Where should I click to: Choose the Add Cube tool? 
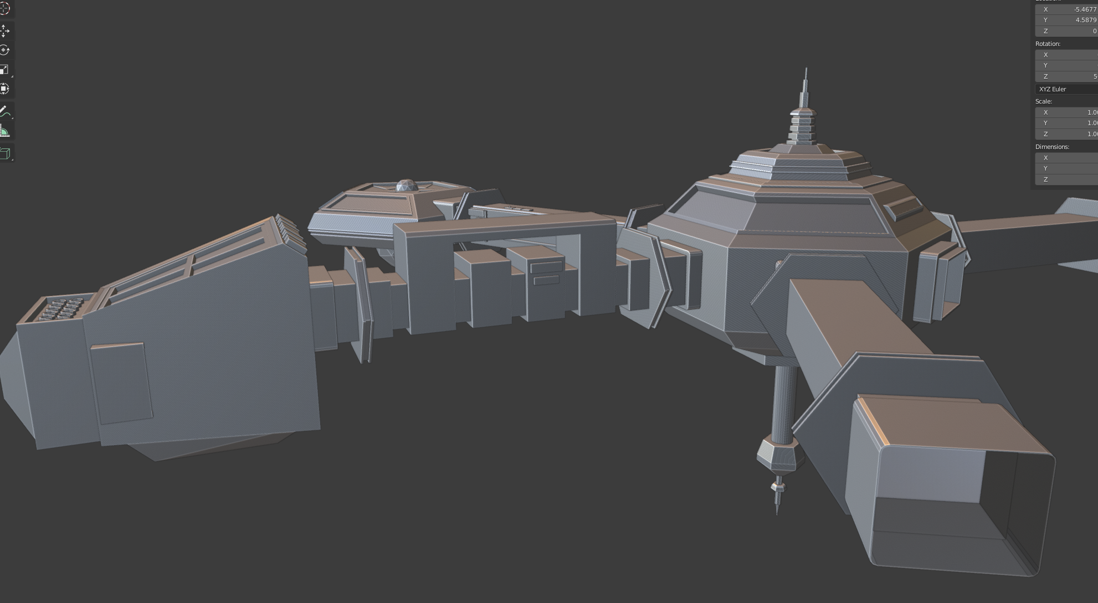tap(5, 153)
